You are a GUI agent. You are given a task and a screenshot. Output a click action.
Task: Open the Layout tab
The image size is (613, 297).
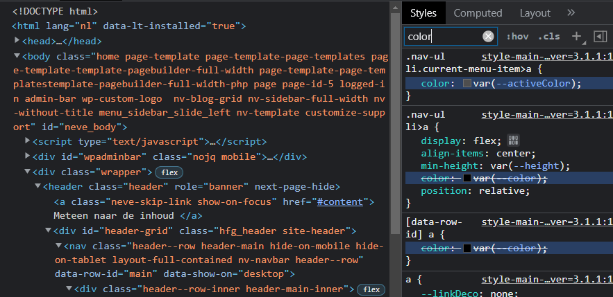535,13
